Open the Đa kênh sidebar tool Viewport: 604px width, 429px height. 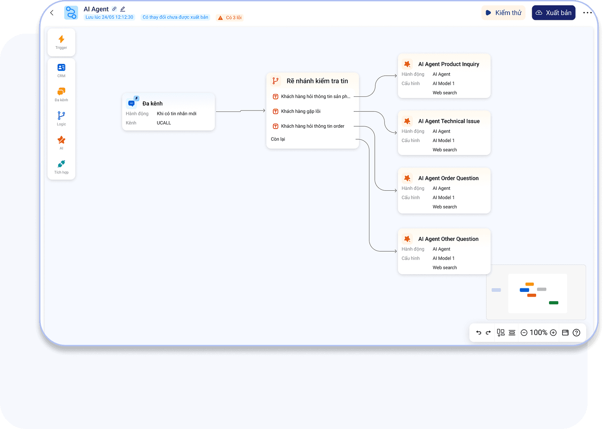[61, 94]
